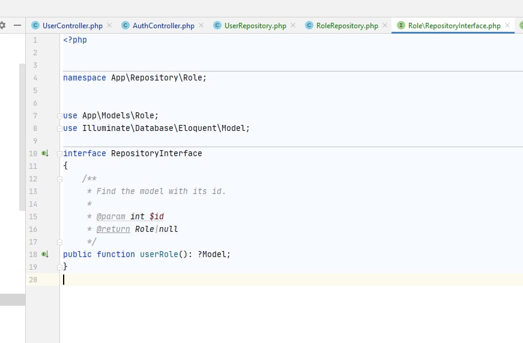Click 'null' in the @return doc line
523x343 pixels.
point(169,229)
